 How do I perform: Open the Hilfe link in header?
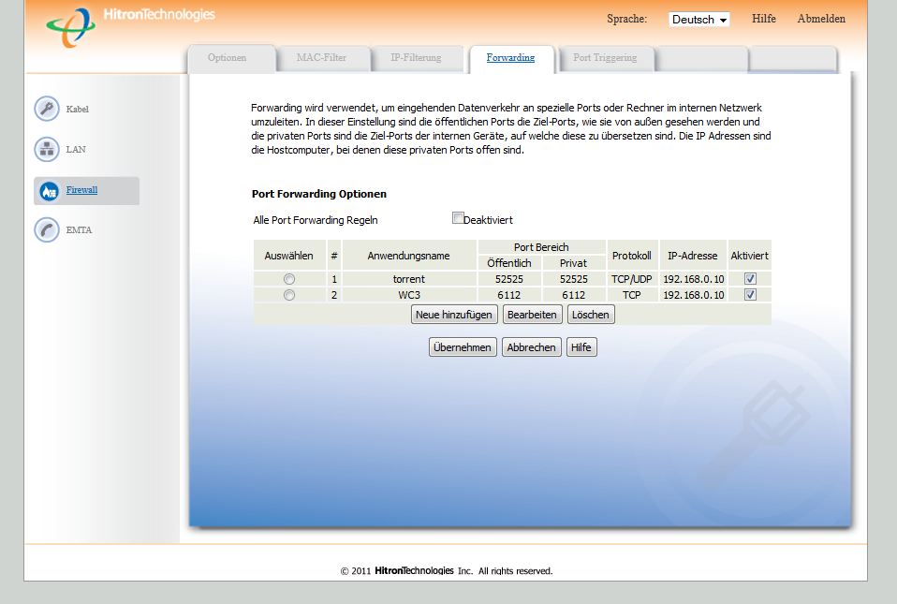point(764,19)
